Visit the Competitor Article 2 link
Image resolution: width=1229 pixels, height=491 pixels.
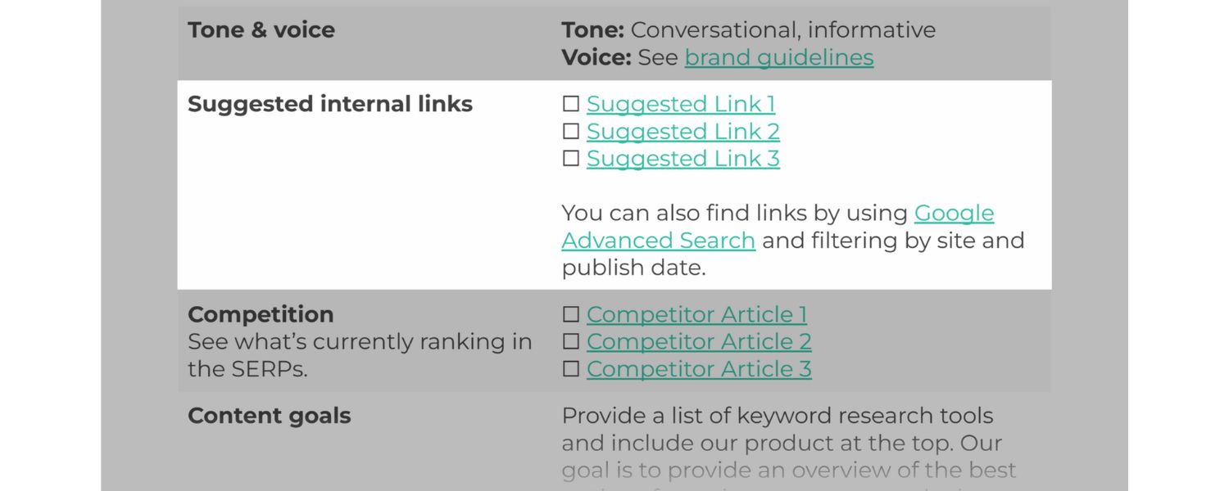coord(699,341)
